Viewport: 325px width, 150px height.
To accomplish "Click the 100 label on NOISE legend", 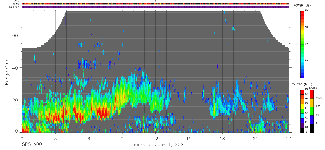I will pyautogui.click(x=317, y=115).
